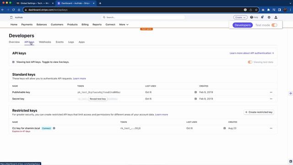Click Create restricted key button
Viewport: 293px width, 165px height.
[259, 112]
